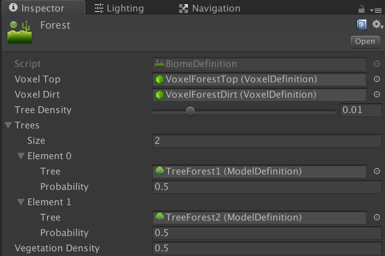The image size is (385, 256).
Task: Open the Inspector help documentation icon
Action: [x=361, y=24]
